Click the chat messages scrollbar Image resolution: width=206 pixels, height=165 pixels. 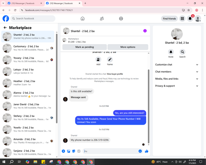pos(148,106)
